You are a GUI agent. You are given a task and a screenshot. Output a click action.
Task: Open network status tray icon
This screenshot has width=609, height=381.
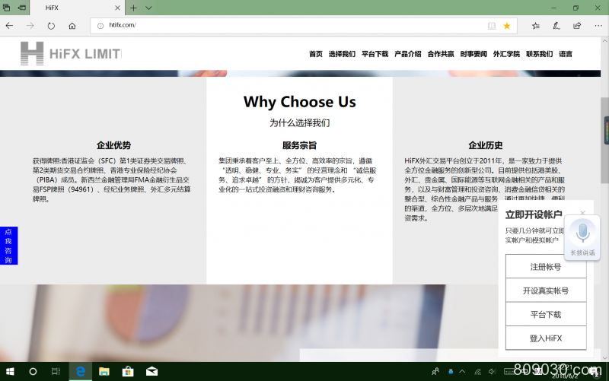point(478,372)
